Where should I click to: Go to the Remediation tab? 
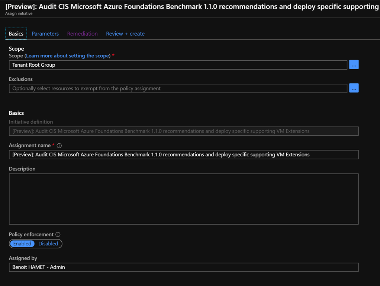[82, 34]
